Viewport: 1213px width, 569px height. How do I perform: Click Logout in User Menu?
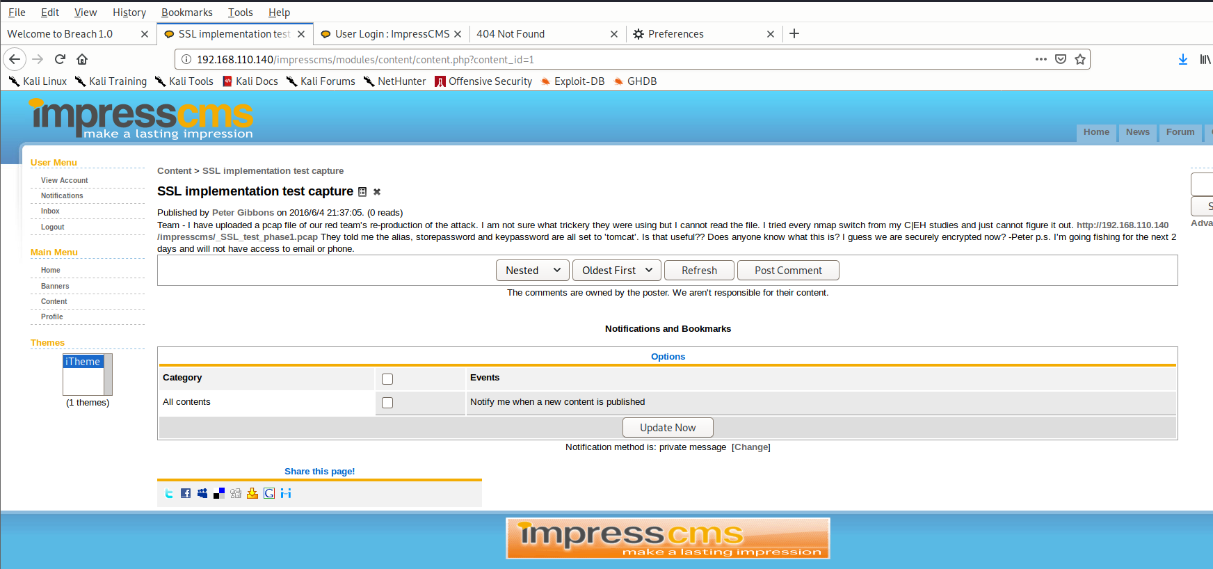[52, 227]
